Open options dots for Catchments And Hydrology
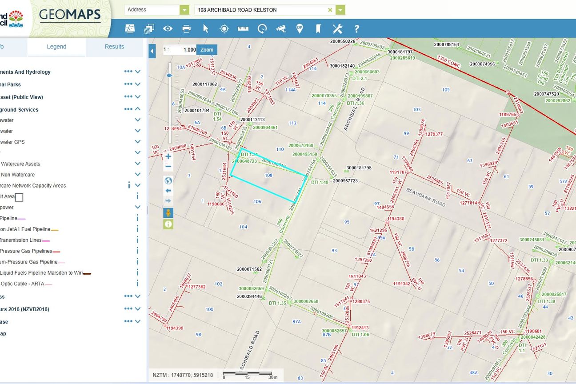This screenshot has width=576, height=384. (128, 72)
